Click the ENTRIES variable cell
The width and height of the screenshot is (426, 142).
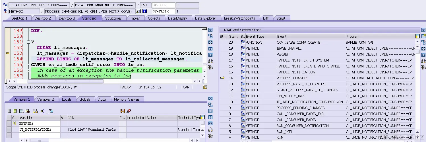[x=40, y=124]
